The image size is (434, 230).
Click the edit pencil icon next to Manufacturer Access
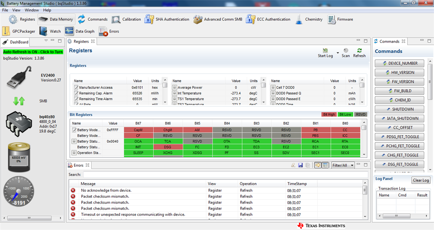click(76, 88)
